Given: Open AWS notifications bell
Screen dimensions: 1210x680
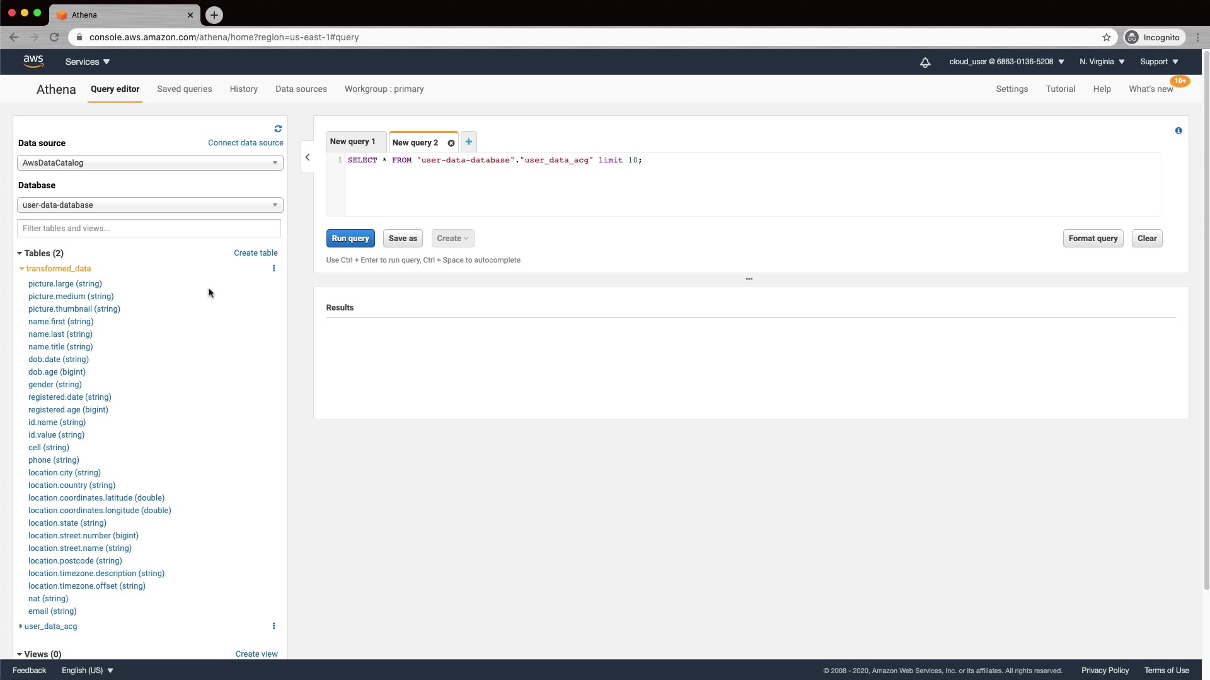Looking at the screenshot, I should point(925,62).
